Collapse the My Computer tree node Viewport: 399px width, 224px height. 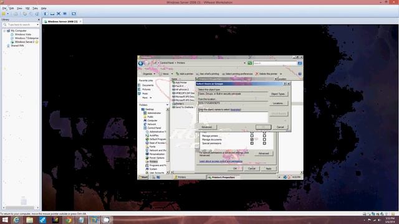point(4,30)
